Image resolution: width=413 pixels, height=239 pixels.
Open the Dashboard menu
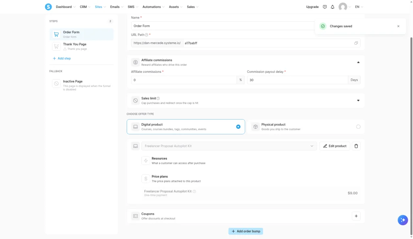click(x=66, y=7)
